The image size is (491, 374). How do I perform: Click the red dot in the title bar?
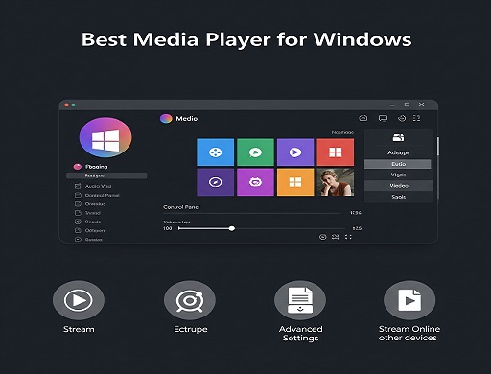click(x=66, y=105)
